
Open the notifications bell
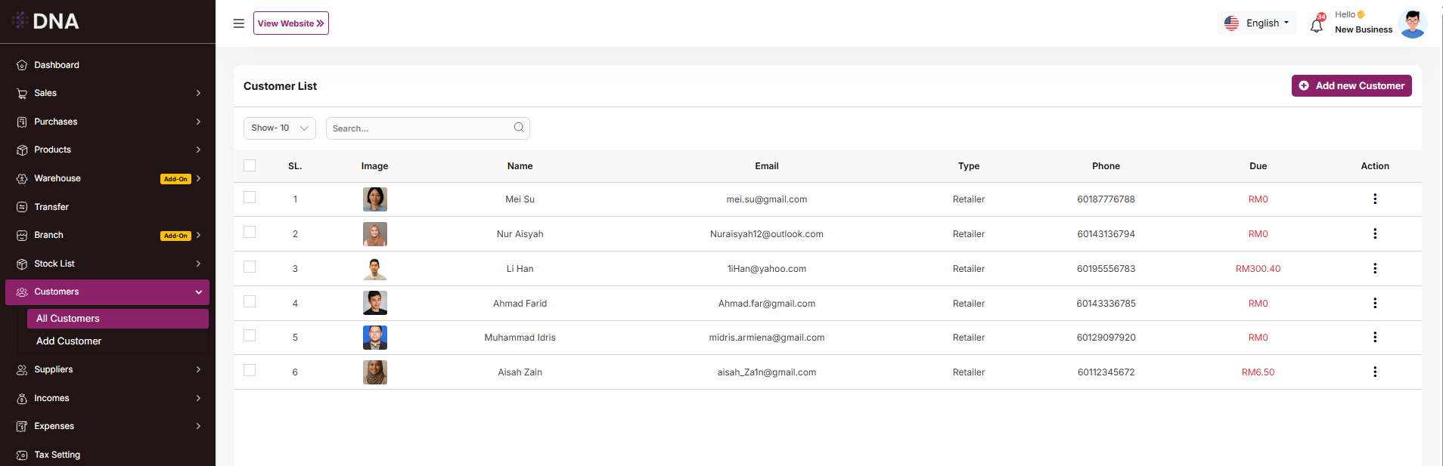(x=1317, y=25)
